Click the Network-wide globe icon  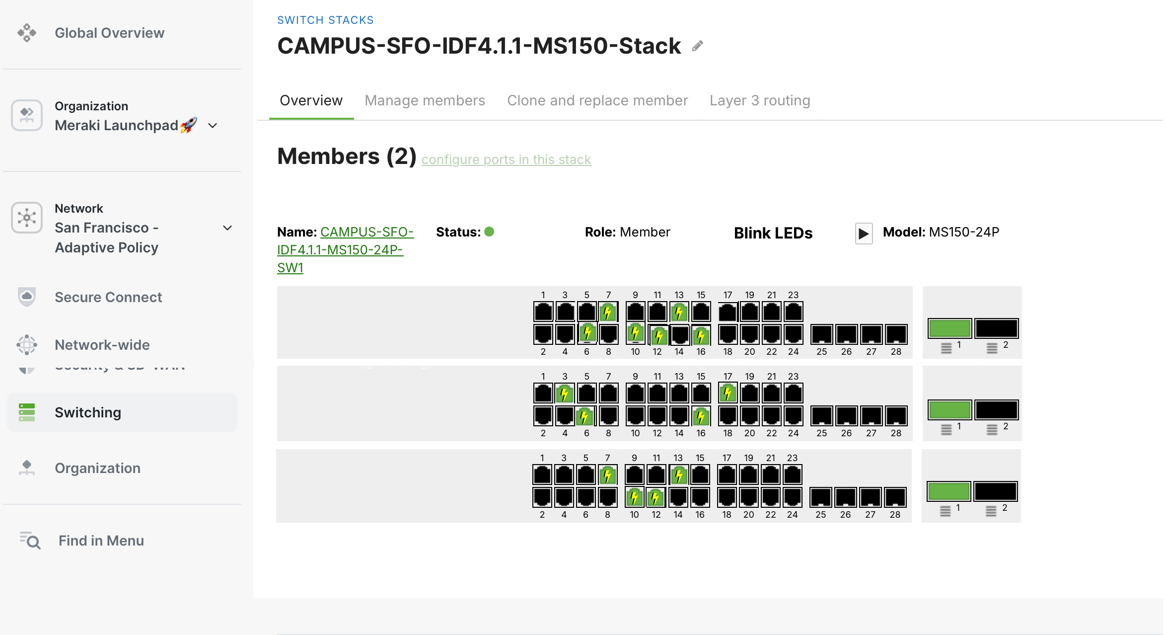tap(27, 344)
